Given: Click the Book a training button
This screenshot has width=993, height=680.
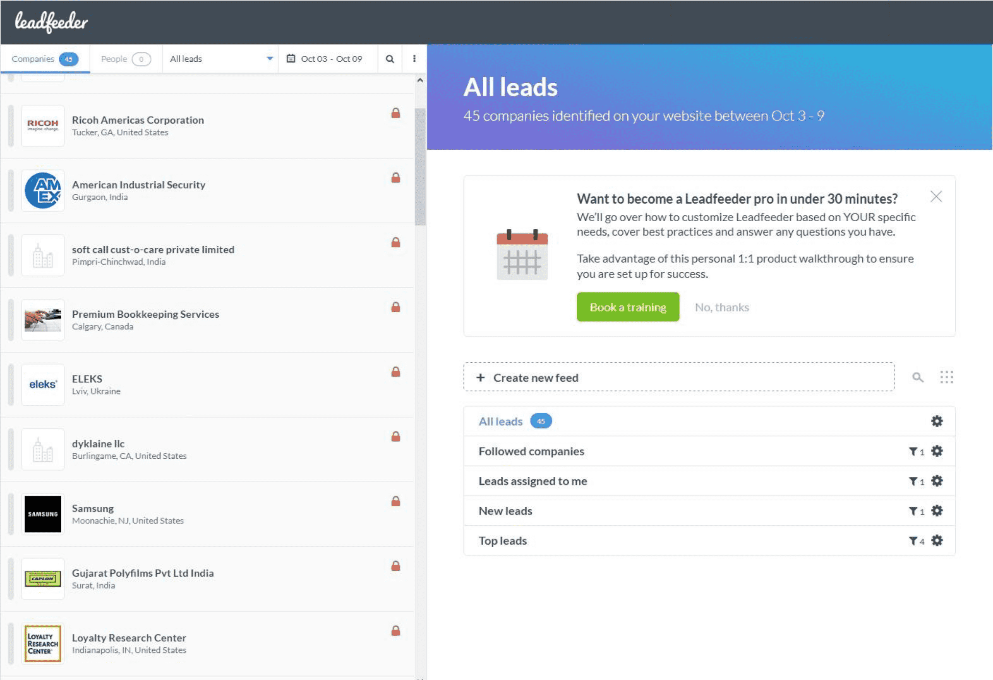Looking at the screenshot, I should pyautogui.click(x=628, y=307).
